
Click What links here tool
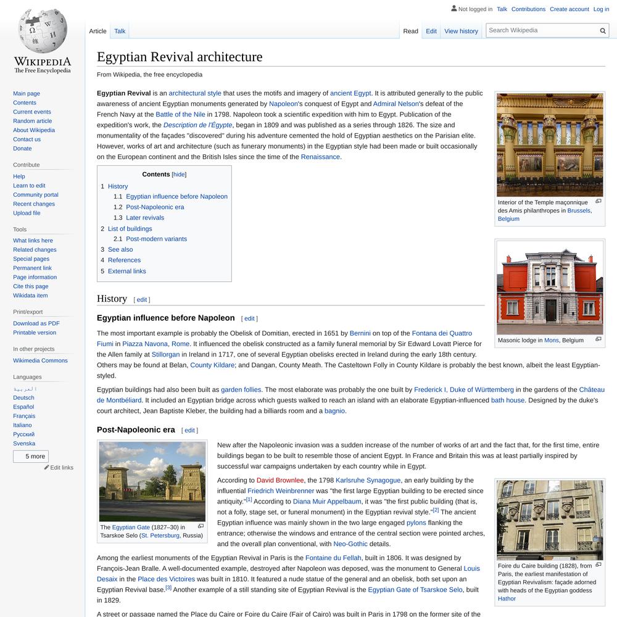coord(33,241)
